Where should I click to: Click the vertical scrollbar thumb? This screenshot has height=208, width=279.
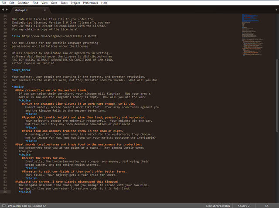[277, 96]
